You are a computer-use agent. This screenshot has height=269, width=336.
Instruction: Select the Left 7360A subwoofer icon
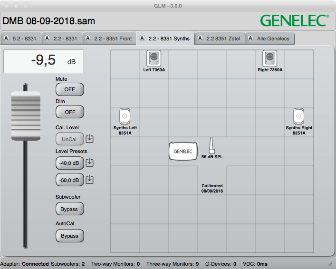tap(154, 58)
